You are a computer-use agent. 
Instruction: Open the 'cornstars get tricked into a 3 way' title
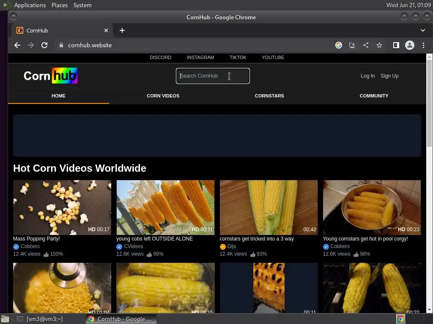257,239
